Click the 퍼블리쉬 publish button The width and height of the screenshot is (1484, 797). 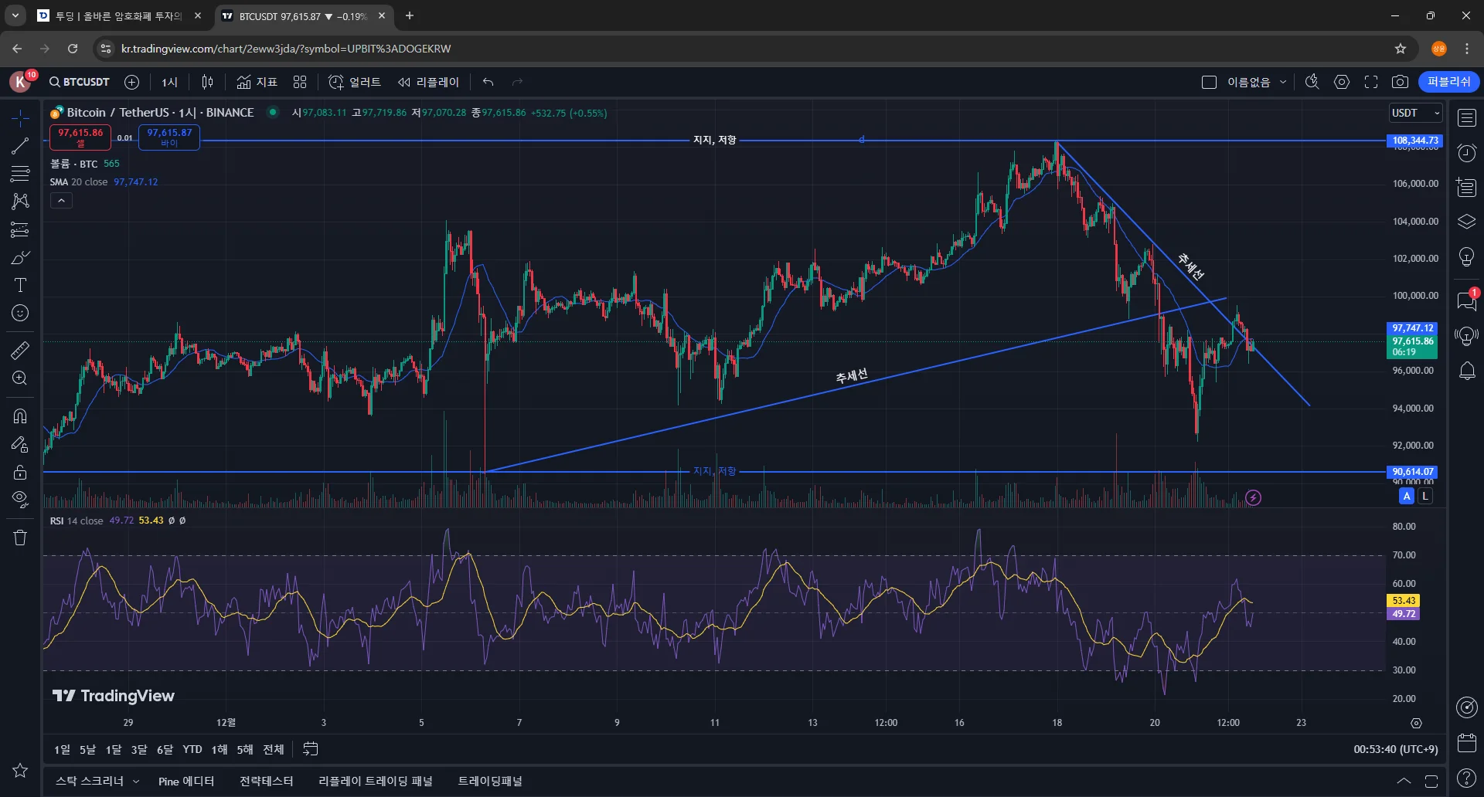[1449, 82]
